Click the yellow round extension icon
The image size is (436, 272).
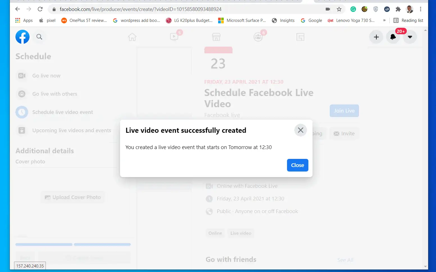(364, 9)
